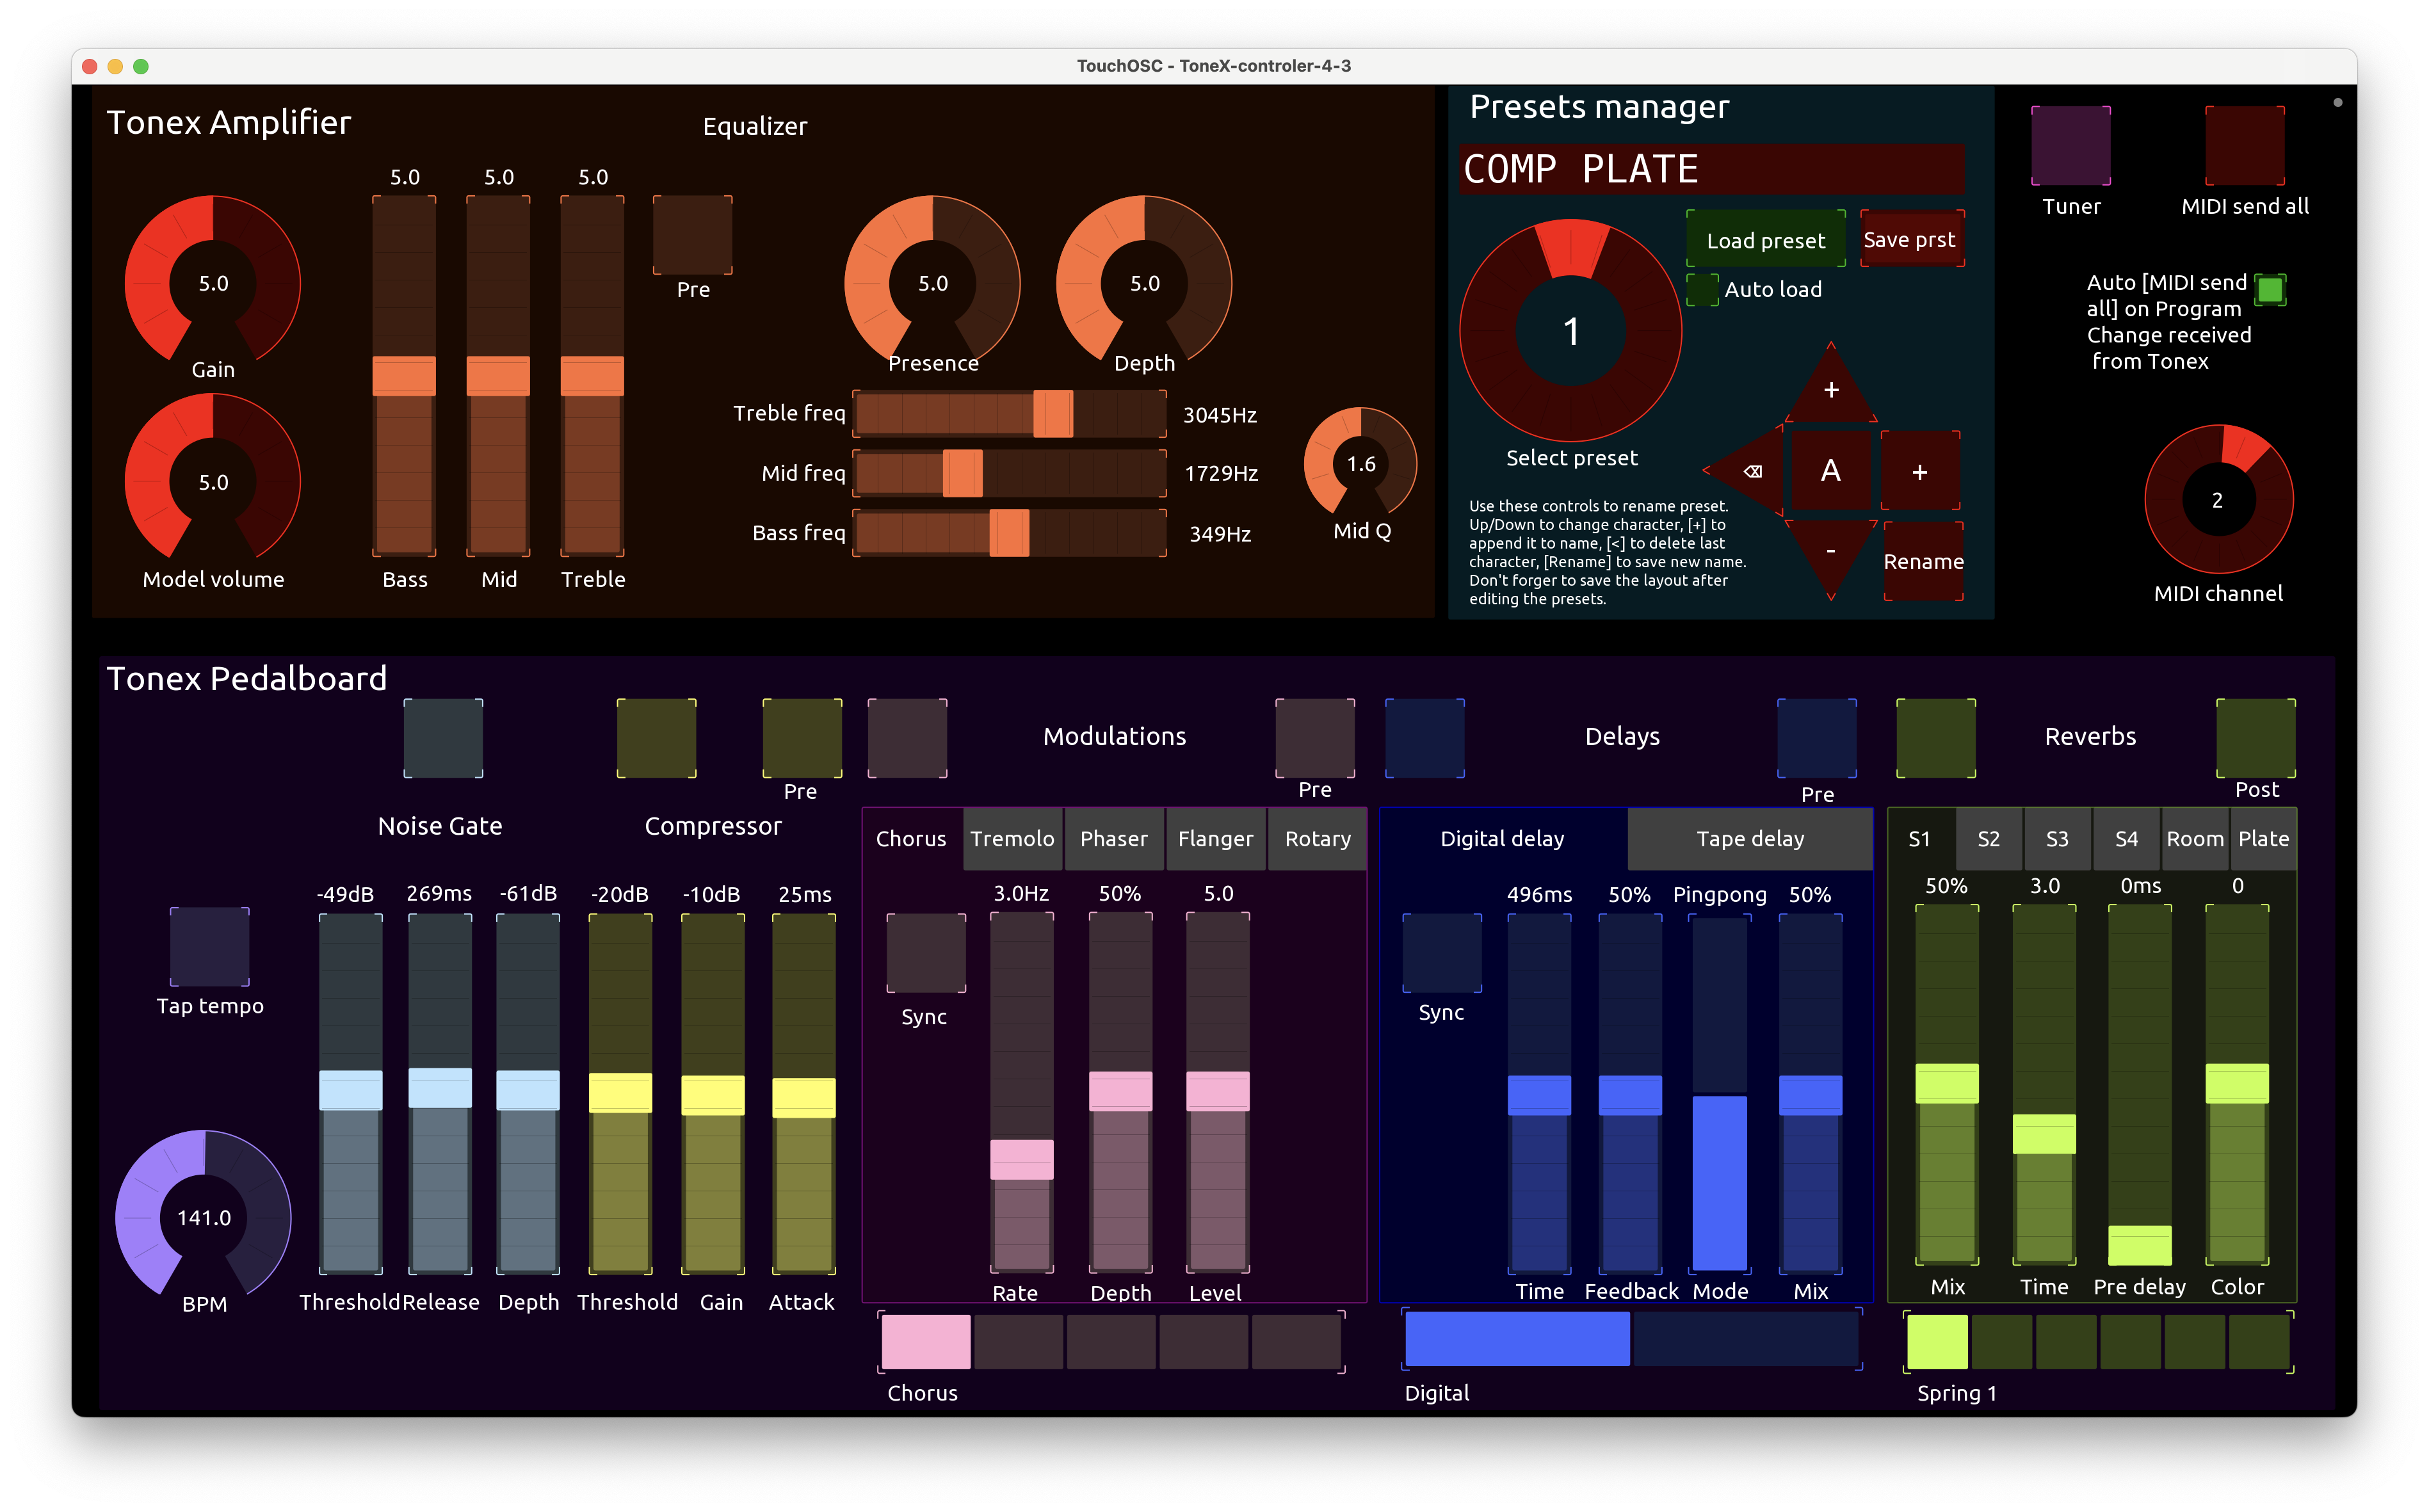Click the append plus button beside A
The width and height of the screenshot is (2429, 1512).
(1919, 471)
